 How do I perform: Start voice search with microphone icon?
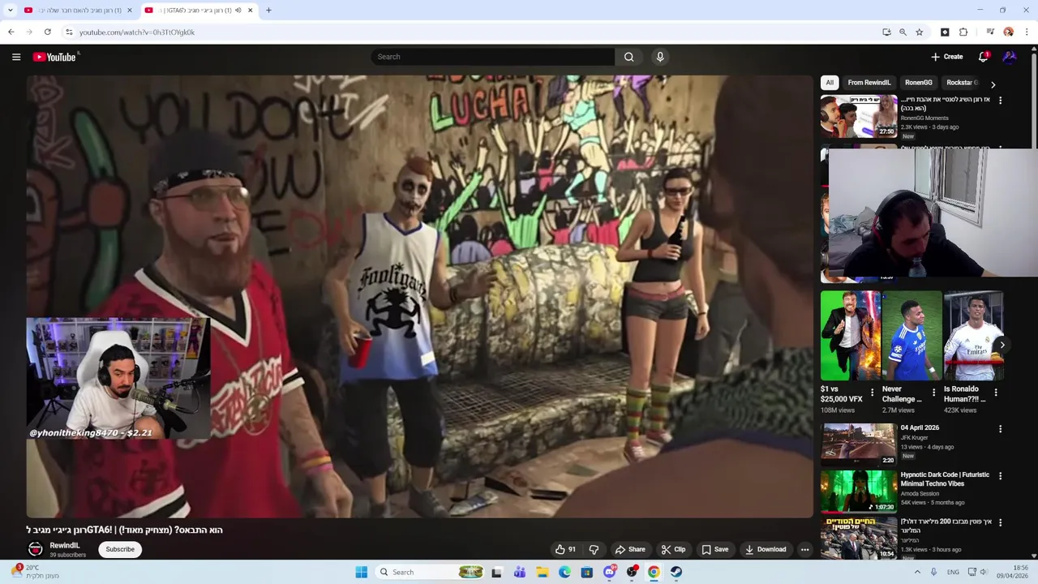pos(660,57)
